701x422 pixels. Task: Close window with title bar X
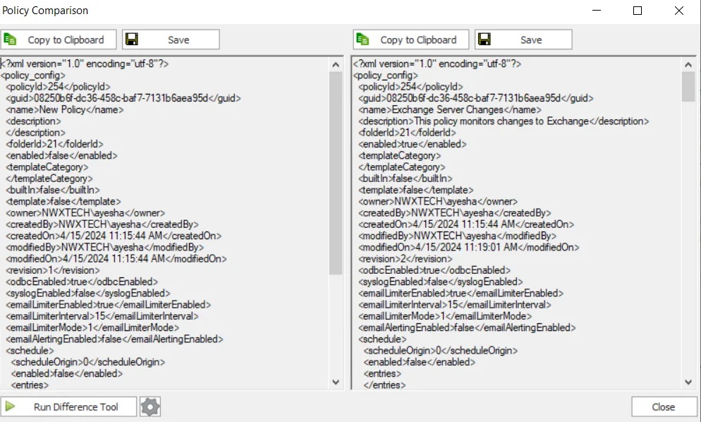click(679, 11)
